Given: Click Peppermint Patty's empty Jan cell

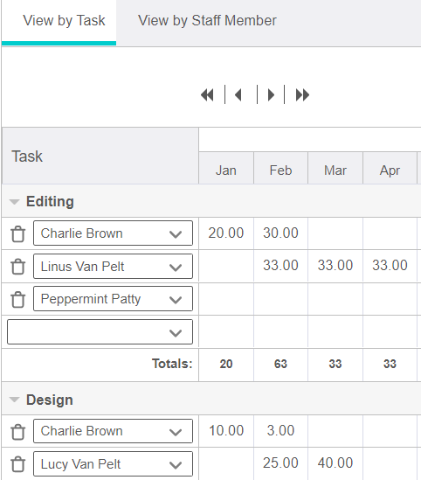Looking at the screenshot, I should (226, 299).
